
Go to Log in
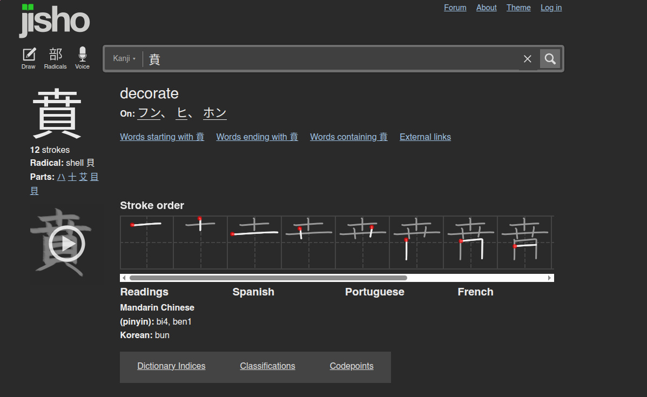point(551,8)
